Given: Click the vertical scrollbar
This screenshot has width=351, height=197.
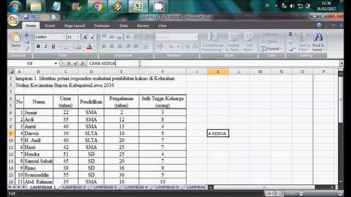Looking at the screenshot, I should tap(341, 99).
